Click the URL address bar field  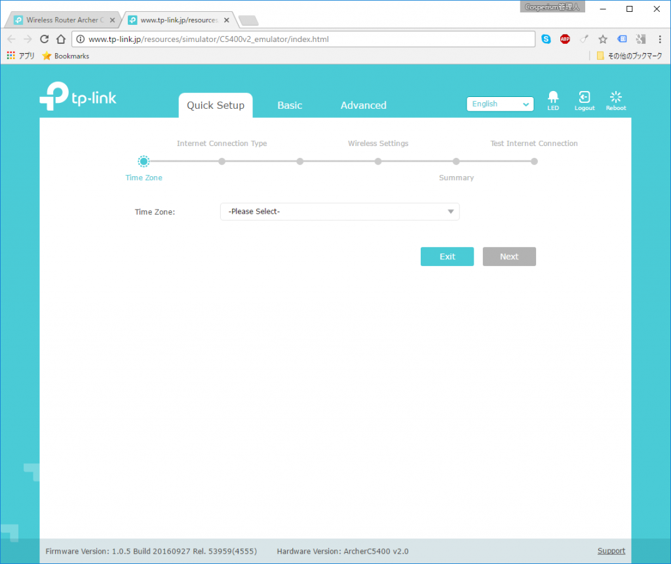pos(303,39)
